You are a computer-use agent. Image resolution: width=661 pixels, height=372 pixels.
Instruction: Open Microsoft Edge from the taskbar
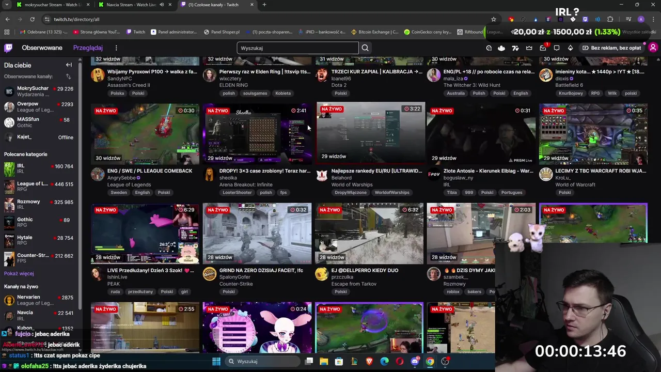(384, 361)
